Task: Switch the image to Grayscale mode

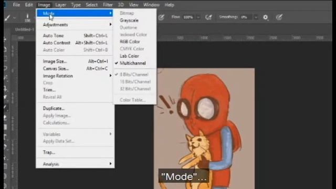Action: click(x=135, y=20)
